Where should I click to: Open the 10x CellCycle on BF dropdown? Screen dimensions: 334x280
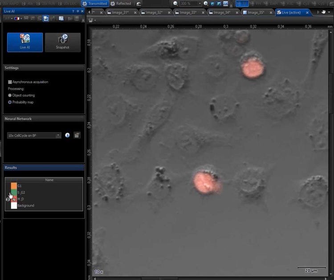(x=34, y=135)
